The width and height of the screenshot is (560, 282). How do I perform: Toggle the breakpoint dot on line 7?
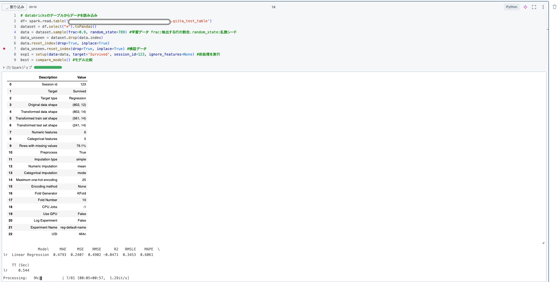coord(4,49)
